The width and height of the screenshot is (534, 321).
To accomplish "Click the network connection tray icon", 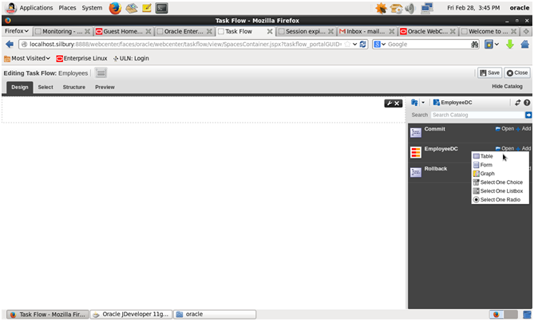I will [x=427, y=8].
